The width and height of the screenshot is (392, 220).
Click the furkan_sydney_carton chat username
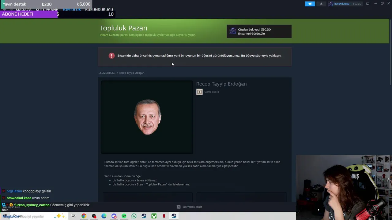(32, 205)
